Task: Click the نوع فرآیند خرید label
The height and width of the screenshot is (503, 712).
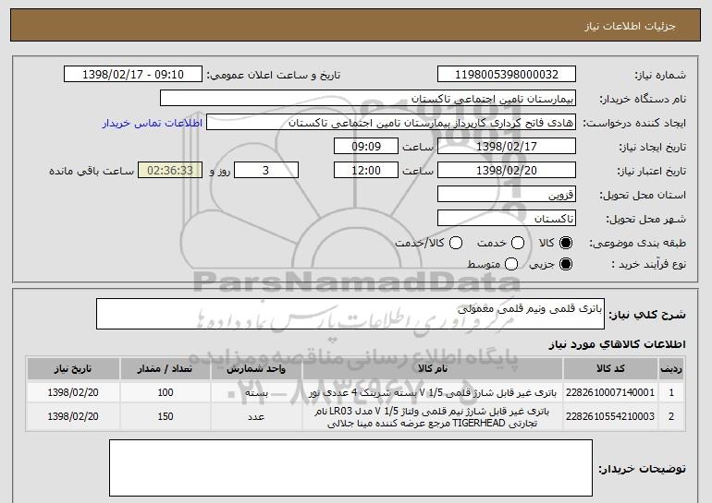Action: pos(648,264)
